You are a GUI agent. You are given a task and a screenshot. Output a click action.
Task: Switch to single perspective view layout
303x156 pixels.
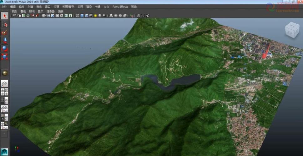coord(5,84)
